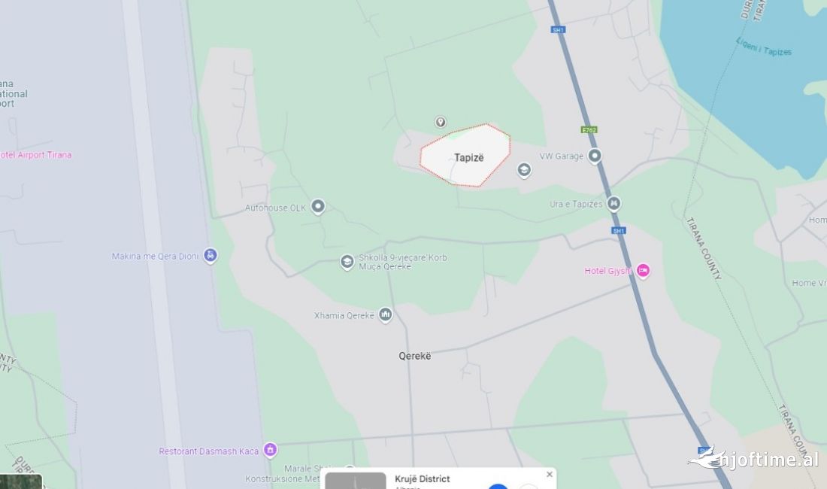Viewport: 827px width, 489px height.
Task: Click the VW Garage map marker
Action: tap(595, 156)
